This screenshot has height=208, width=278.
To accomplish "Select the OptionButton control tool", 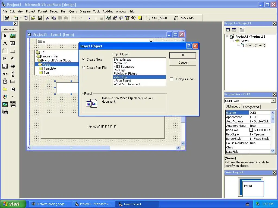I will tap(12, 58).
